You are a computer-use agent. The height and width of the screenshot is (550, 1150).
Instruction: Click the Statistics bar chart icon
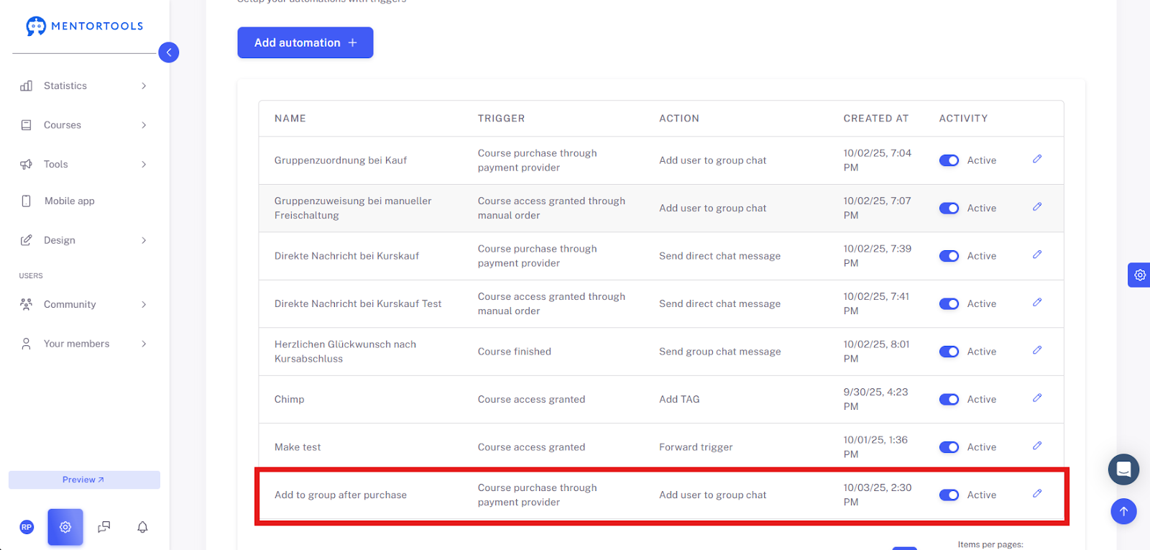click(x=27, y=86)
